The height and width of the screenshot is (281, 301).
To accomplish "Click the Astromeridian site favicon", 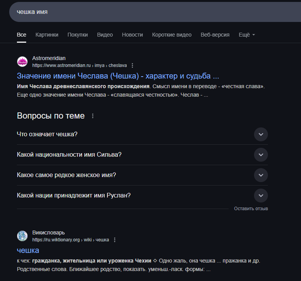I will click(x=22, y=62).
